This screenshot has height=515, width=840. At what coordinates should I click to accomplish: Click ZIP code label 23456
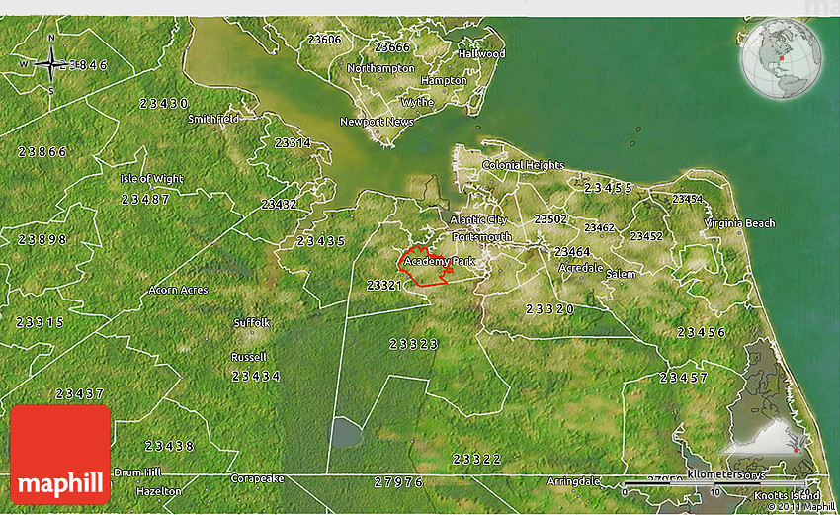[702, 332]
